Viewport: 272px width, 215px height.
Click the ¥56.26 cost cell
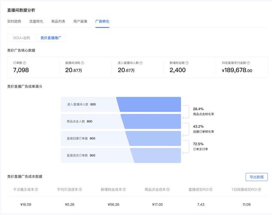(114, 204)
